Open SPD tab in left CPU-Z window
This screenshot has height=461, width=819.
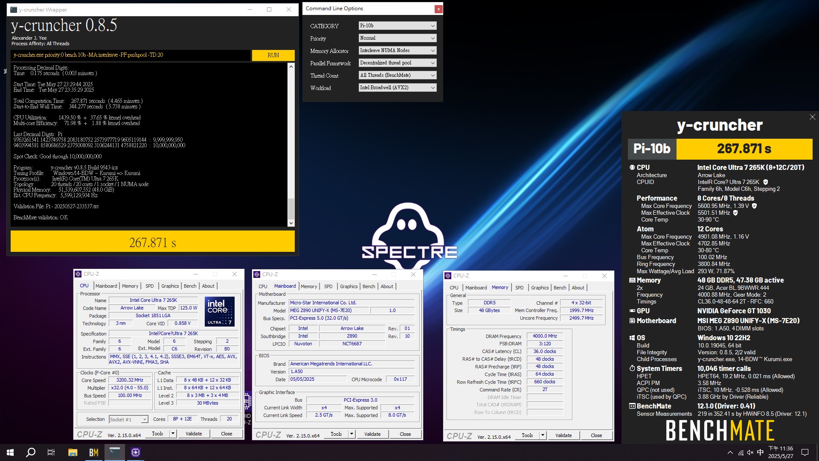(149, 286)
